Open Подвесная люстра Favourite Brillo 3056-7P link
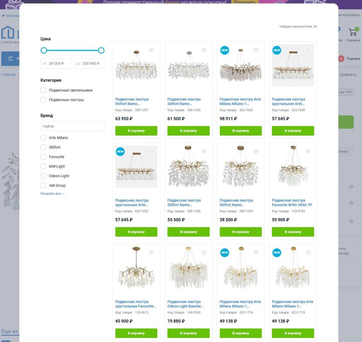362x342 pixels. tap(292, 203)
